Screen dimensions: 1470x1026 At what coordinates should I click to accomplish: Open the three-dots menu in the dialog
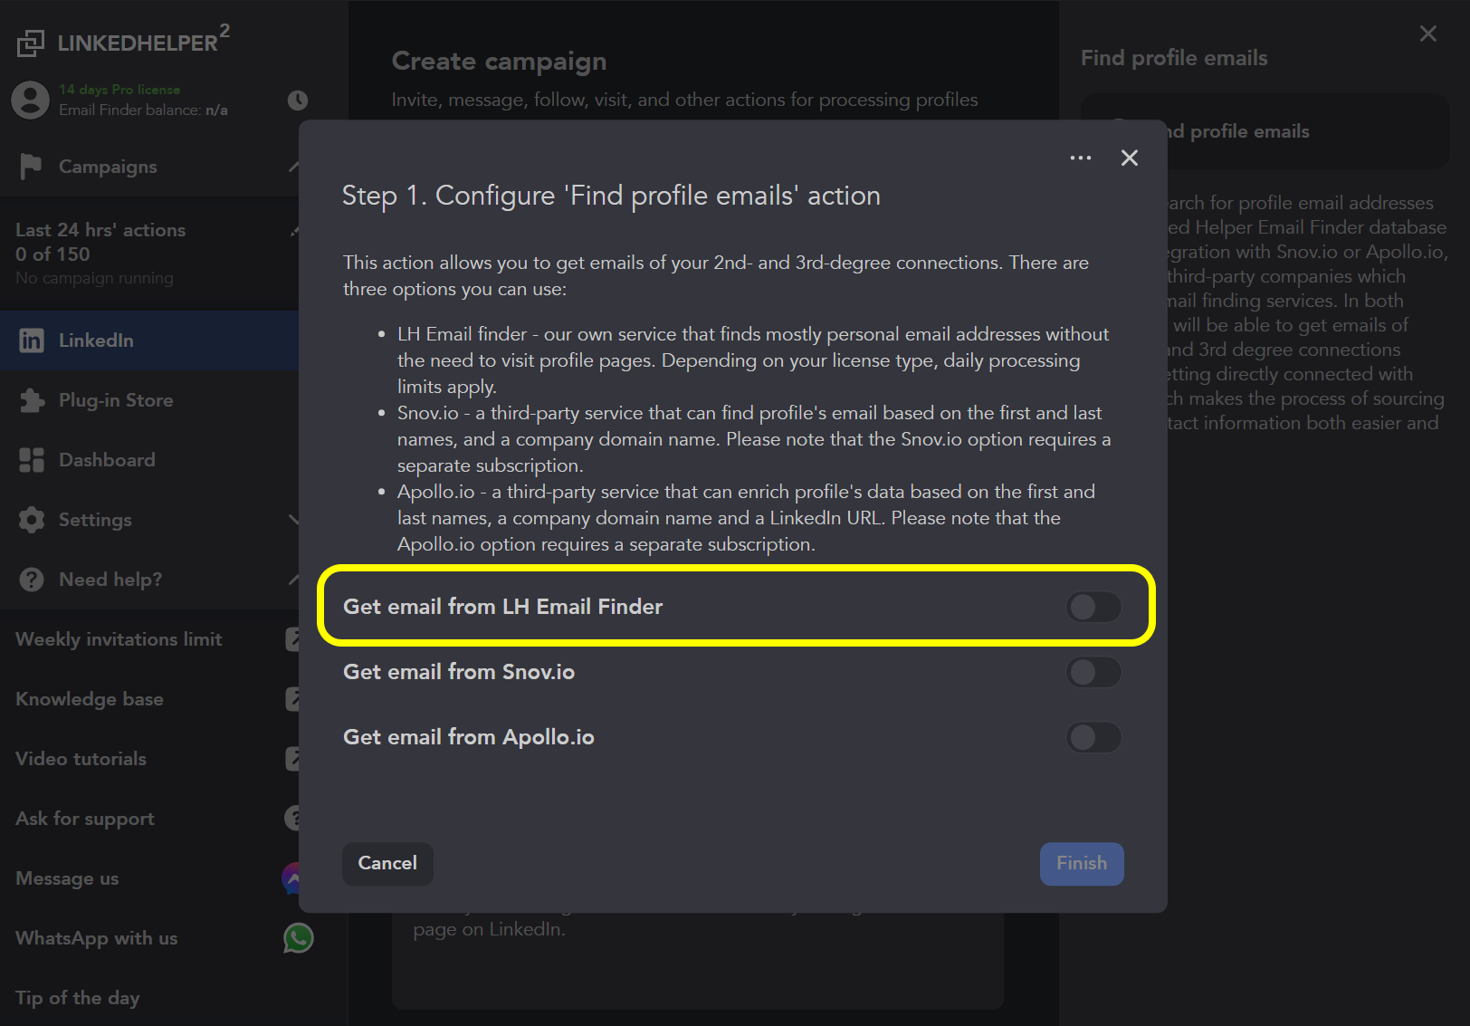point(1081,158)
